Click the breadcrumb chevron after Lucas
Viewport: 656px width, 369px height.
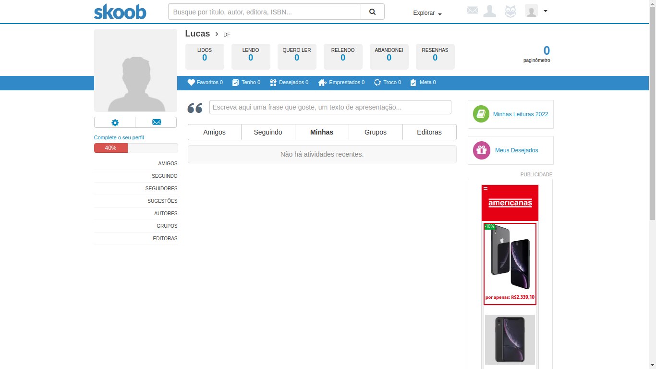click(x=217, y=34)
